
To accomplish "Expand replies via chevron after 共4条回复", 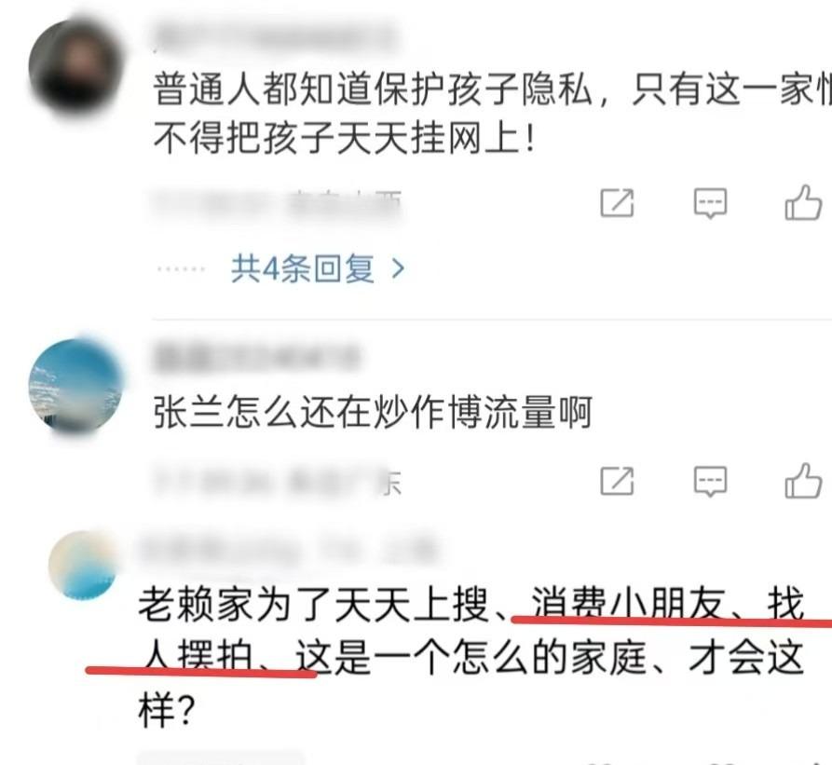I will [398, 269].
